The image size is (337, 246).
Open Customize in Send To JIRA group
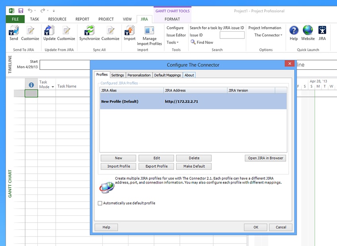tap(30, 33)
